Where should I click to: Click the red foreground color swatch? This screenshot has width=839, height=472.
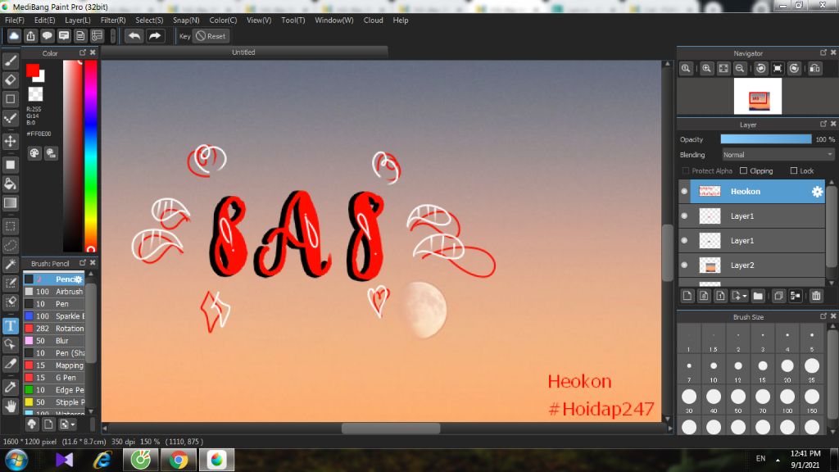click(x=33, y=70)
